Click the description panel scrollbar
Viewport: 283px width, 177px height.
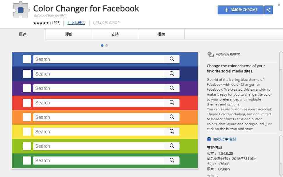(x=281, y=91)
